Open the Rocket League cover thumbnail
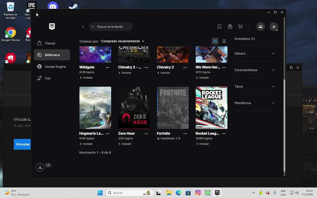This screenshot has width=317, height=198. pyautogui.click(x=211, y=108)
